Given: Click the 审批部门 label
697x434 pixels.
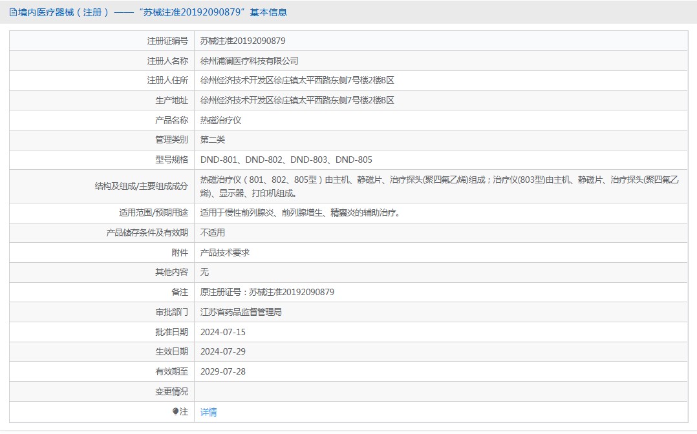Looking at the screenshot, I should (171, 313).
